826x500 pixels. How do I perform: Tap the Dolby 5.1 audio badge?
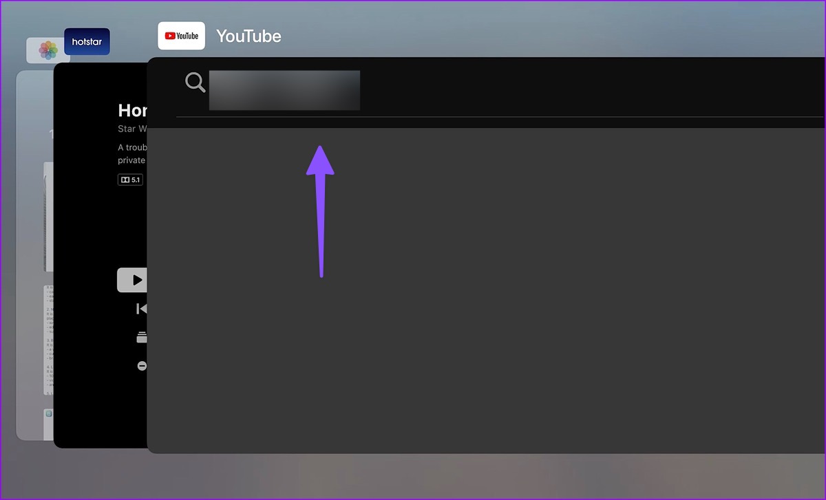click(x=130, y=180)
